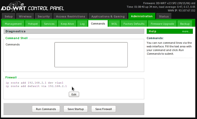Open the Log sub-tab
197x119 pixels.
pos(82,24)
